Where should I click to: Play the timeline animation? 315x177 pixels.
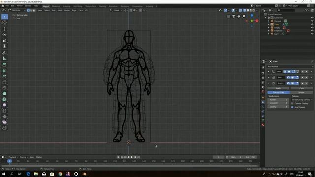[x=132, y=157]
